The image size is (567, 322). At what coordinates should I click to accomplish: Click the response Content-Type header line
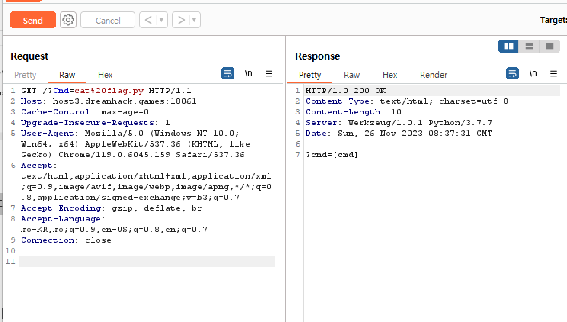[407, 101]
